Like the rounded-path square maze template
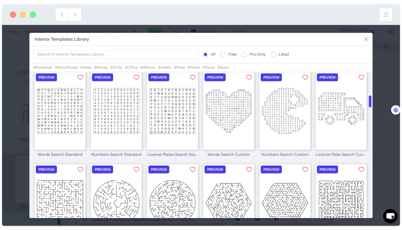402x230 pixels. click(361, 169)
